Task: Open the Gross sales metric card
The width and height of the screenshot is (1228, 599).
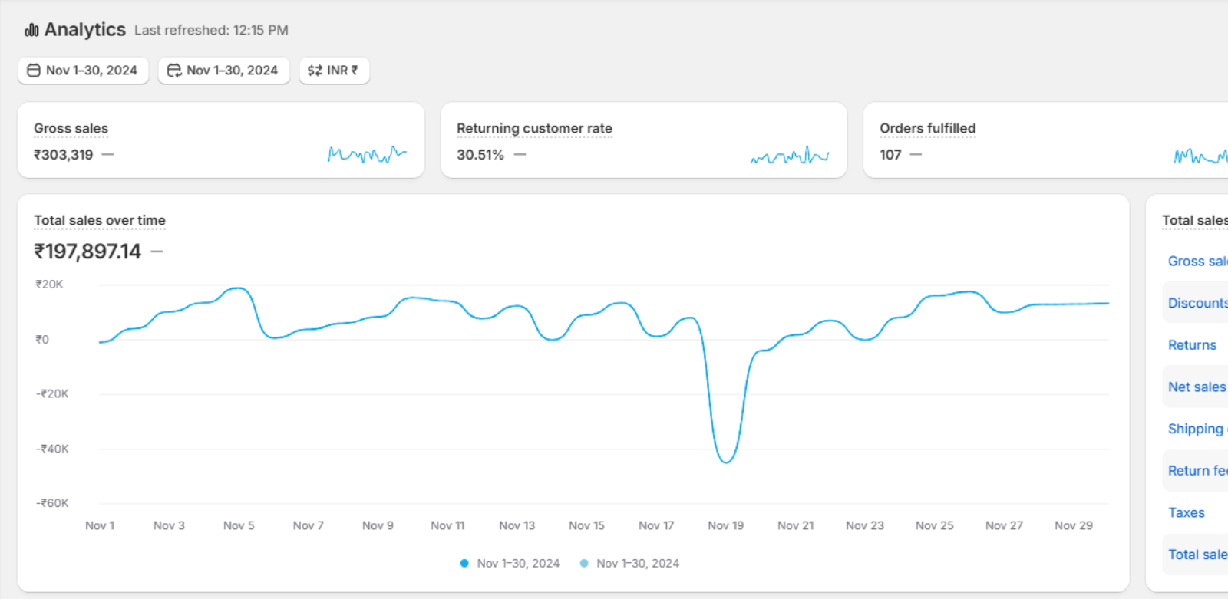Action: 71,128
